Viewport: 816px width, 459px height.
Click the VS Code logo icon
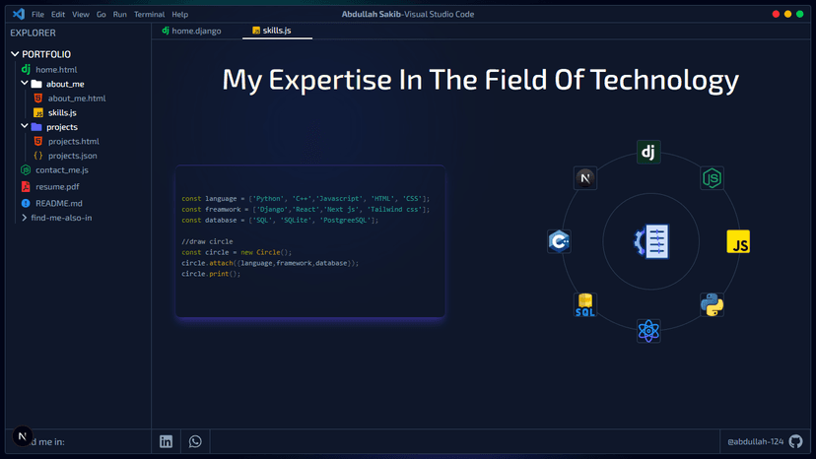coord(19,14)
